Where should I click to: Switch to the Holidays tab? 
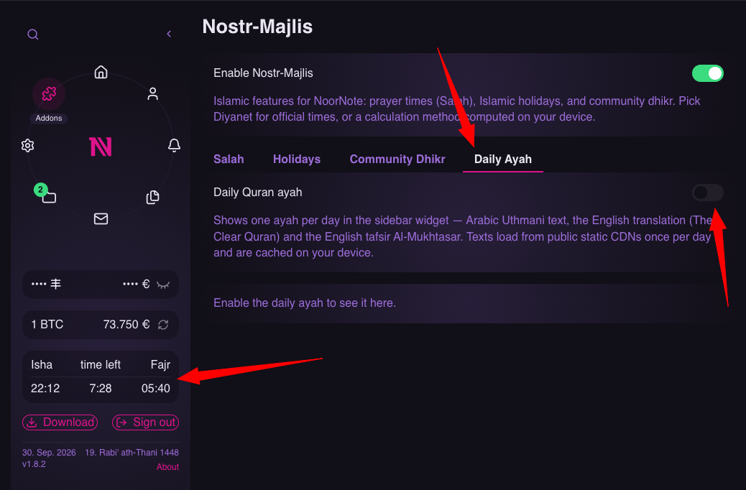297,160
